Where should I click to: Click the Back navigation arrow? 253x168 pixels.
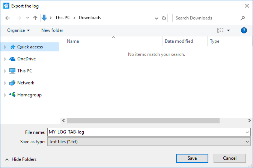(x=8, y=18)
